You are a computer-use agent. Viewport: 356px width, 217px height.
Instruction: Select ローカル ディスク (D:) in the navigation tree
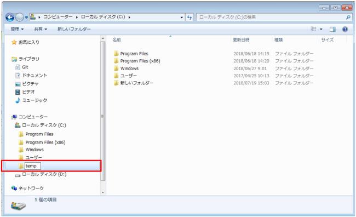click(44, 174)
